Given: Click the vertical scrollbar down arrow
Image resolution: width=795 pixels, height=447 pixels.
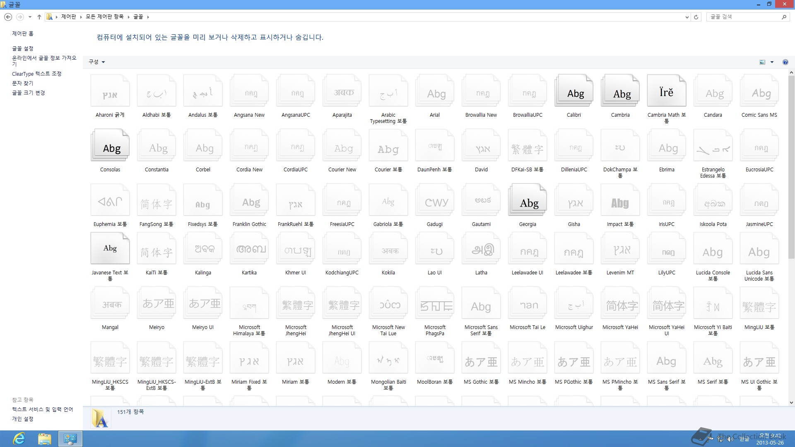Looking at the screenshot, I should coord(791,402).
